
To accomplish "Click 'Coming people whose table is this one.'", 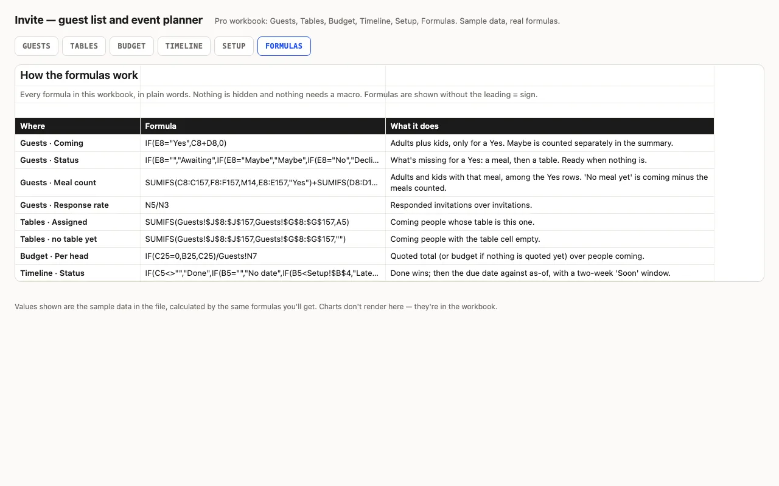I will tap(550, 222).
